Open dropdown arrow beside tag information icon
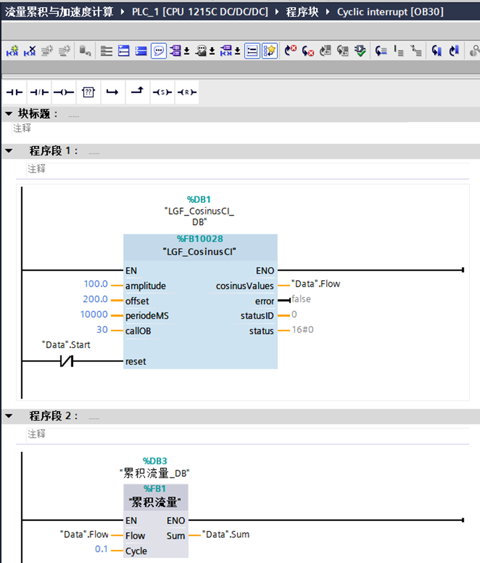 coord(212,51)
